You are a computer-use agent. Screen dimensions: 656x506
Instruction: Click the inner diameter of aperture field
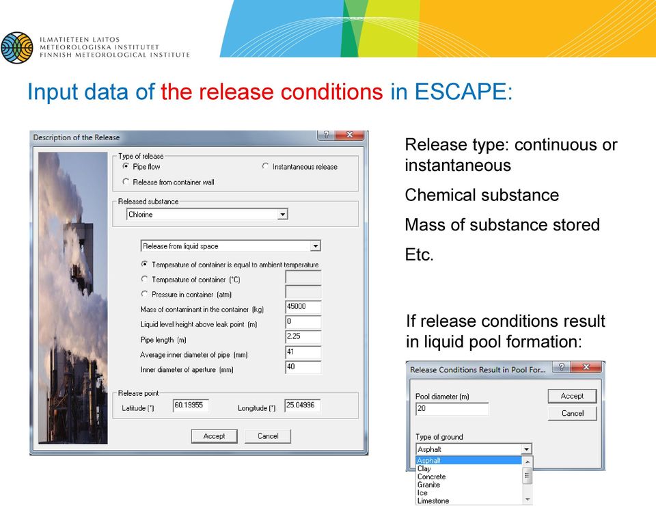click(303, 367)
